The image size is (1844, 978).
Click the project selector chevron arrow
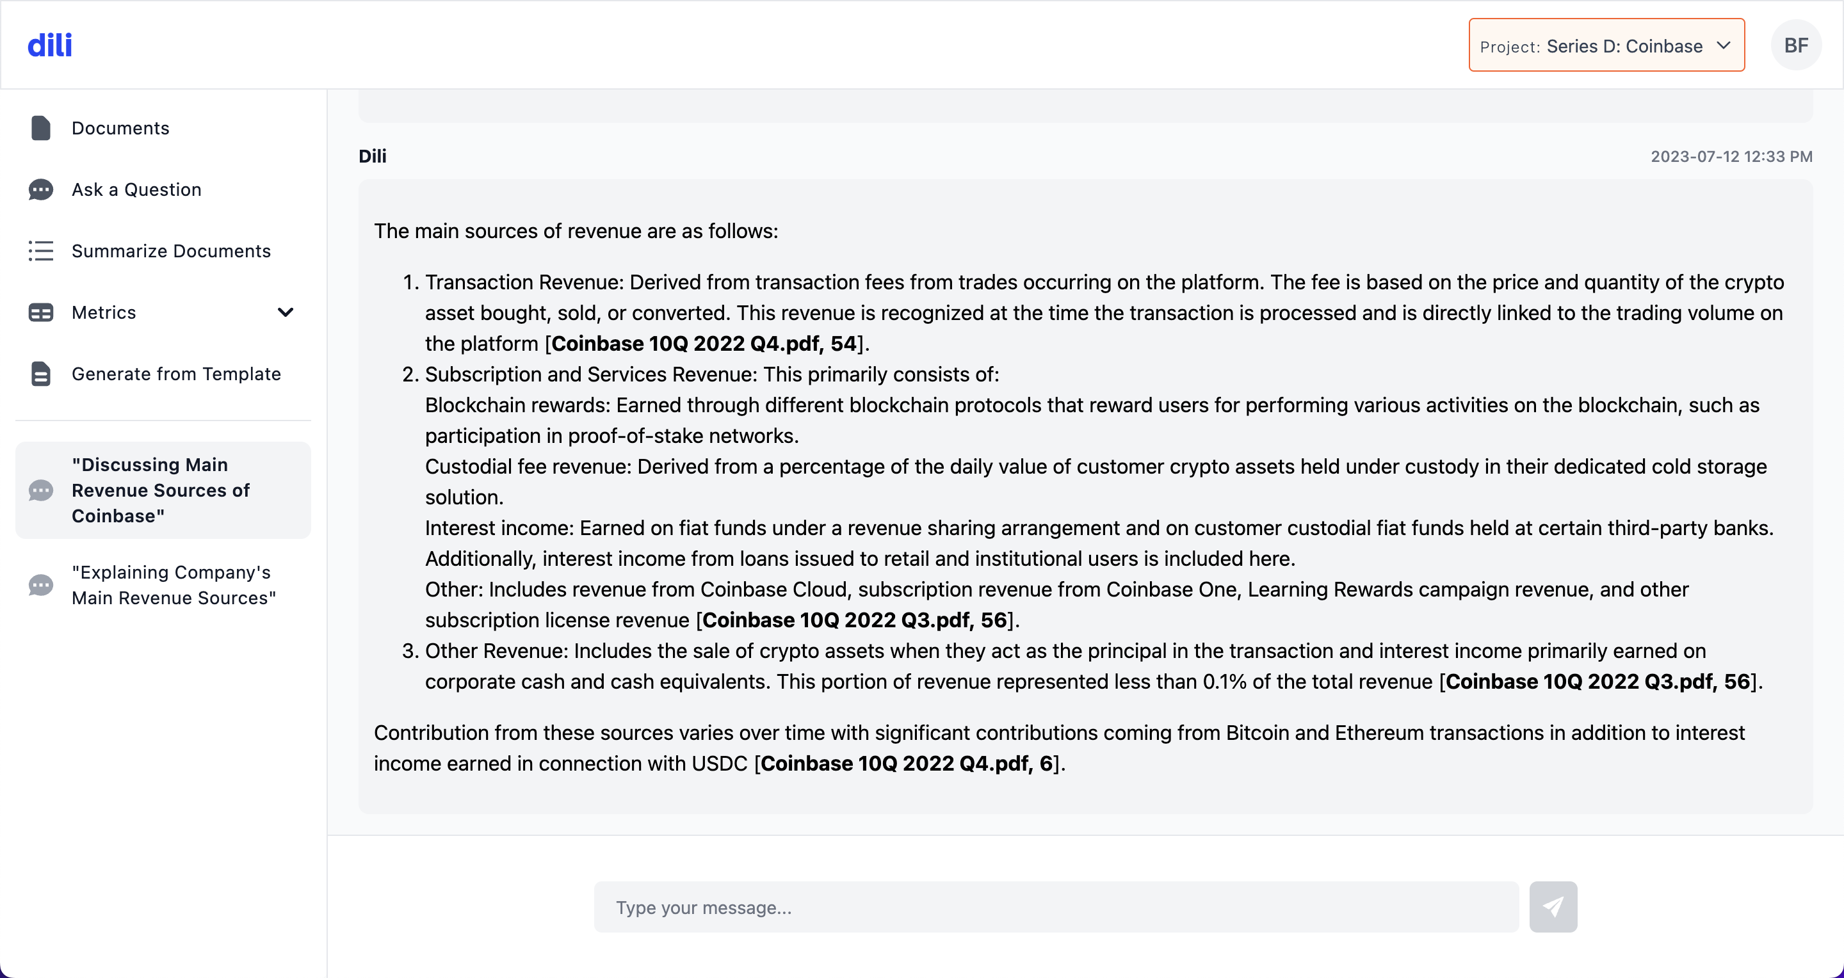pos(1724,46)
